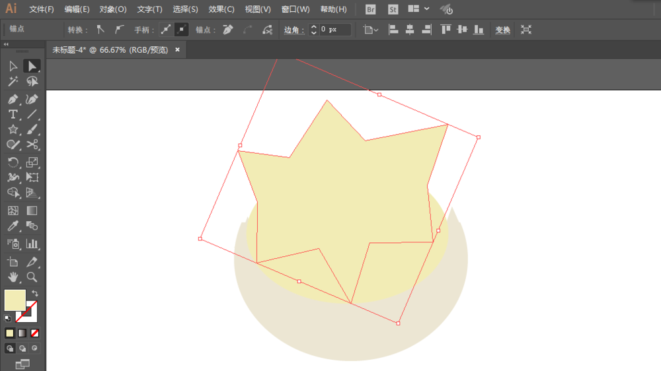Click the 边角 corners link
Image resolution: width=661 pixels, height=371 pixels.
pyautogui.click(x=294, y=30)
